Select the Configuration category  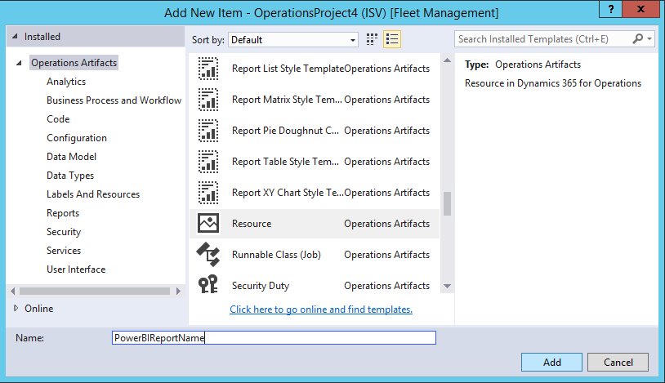(x=77, y=138)
